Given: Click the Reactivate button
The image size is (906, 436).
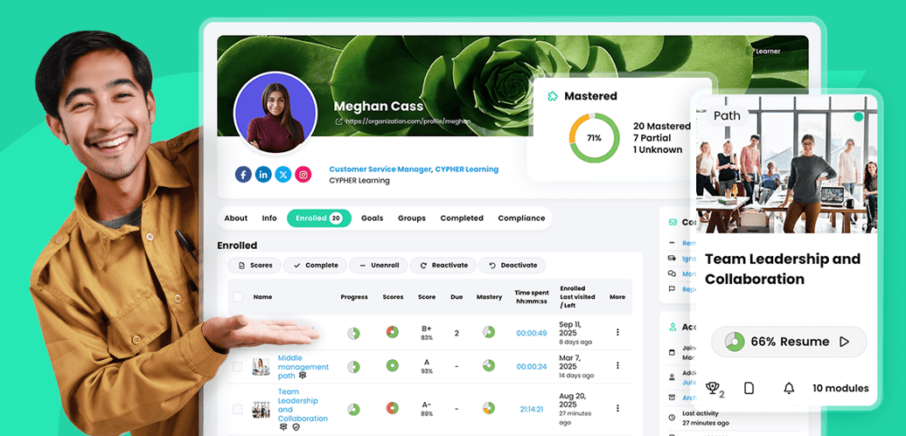Looking at the screenshot, I should point(443,266).
